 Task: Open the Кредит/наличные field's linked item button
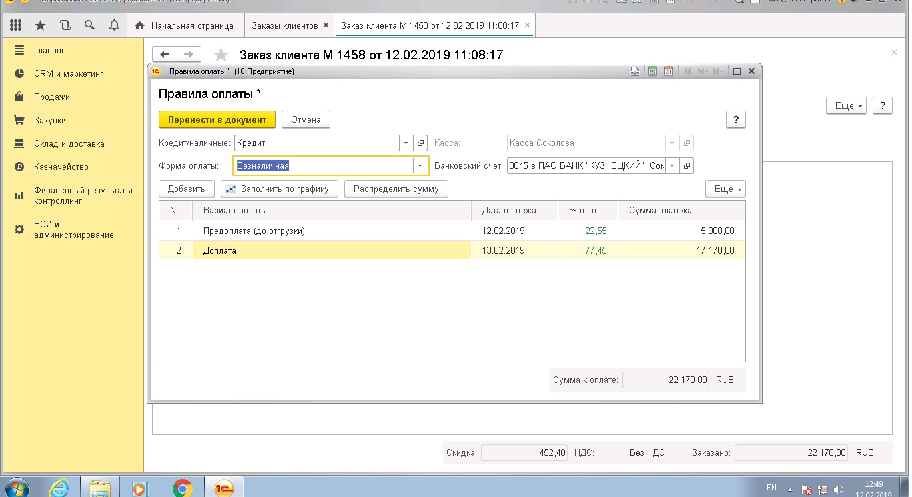point(421,143)
